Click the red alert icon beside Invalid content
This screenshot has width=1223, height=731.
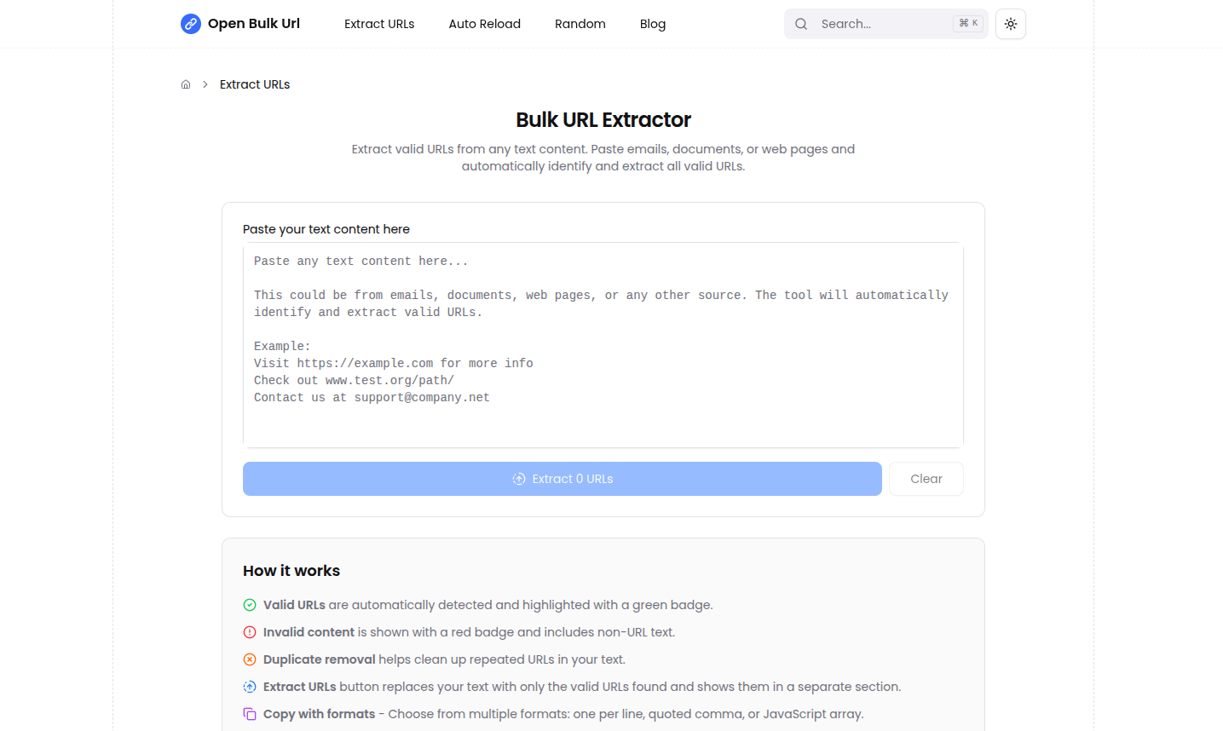tap(250, 632)
